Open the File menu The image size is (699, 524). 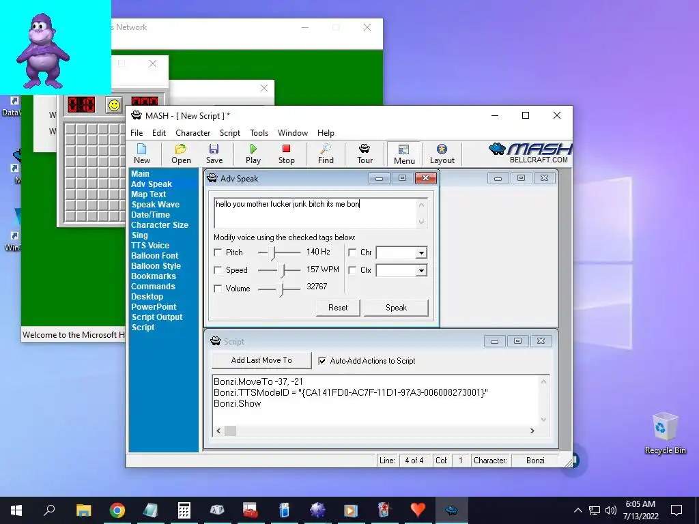click(137, 133)
